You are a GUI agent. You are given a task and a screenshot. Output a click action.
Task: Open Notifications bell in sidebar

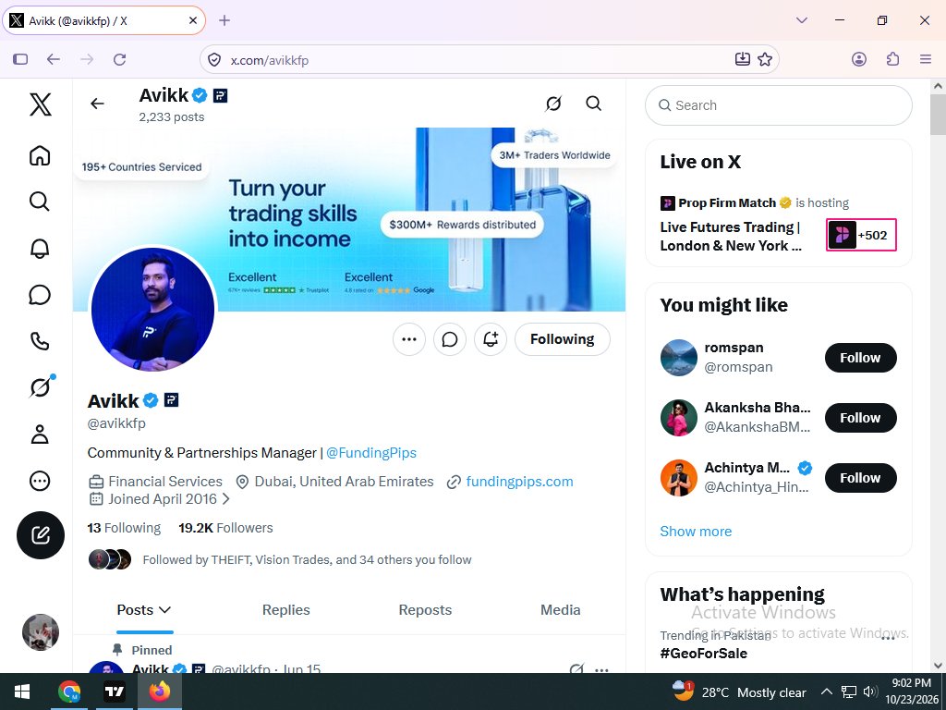tap(40, 248)
